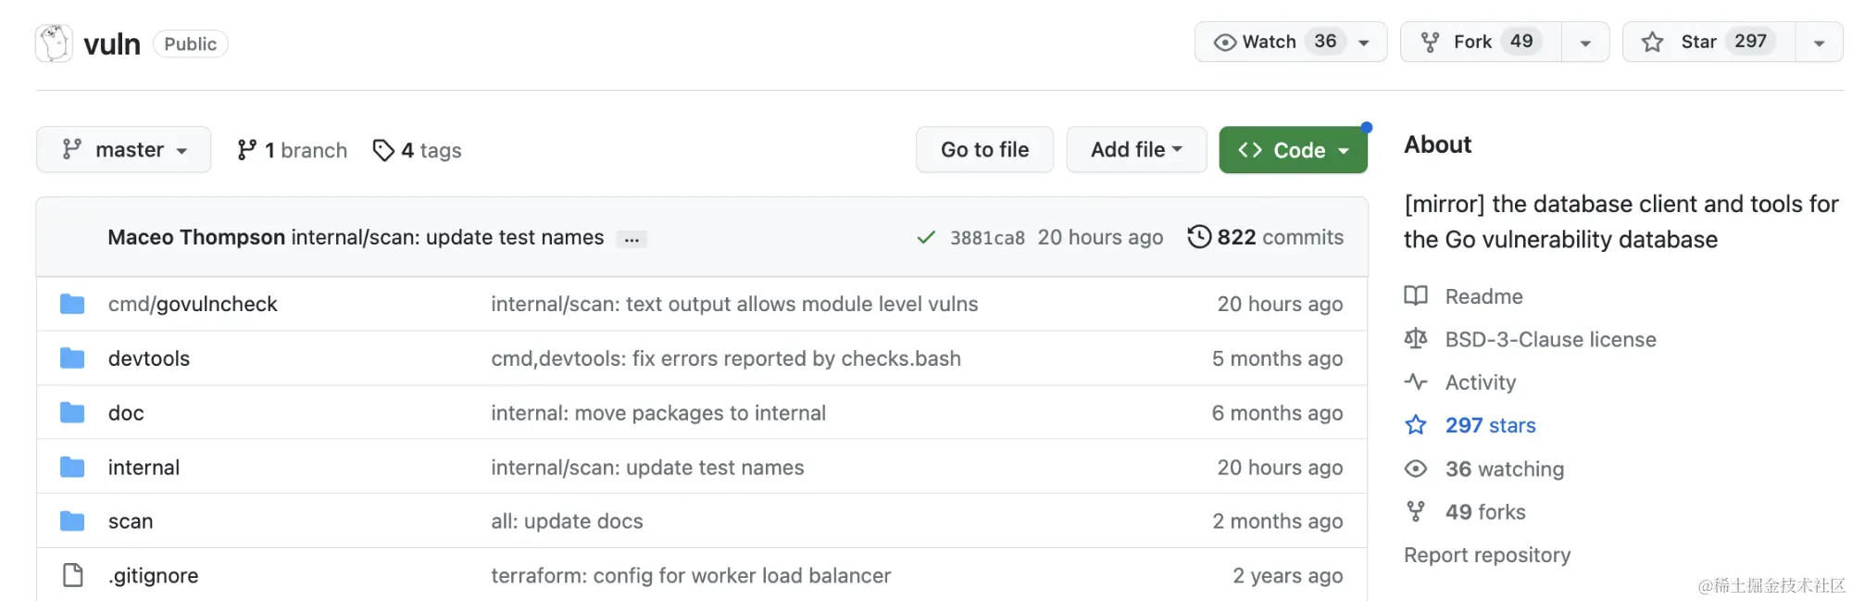This screenshot has height=601, width=1852.
Task: Click the devtools folder icon
Action: (x=72, y=358)
